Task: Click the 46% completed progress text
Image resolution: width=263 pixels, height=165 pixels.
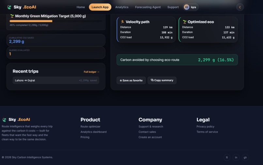Action: [x=29, y=25]
